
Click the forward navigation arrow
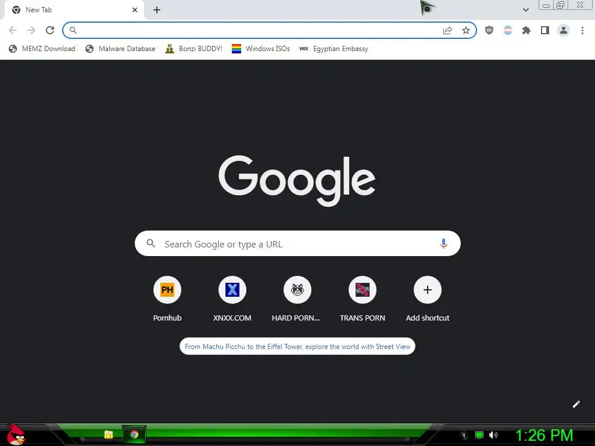click(31, 30)
